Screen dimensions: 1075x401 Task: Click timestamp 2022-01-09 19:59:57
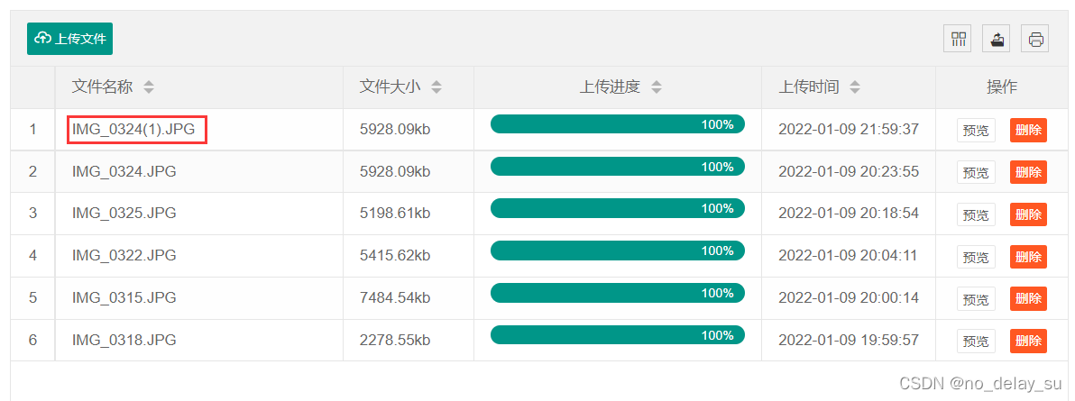849,340
